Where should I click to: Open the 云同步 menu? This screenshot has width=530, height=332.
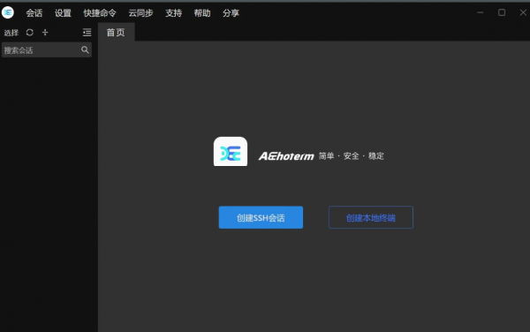[140, 13]
